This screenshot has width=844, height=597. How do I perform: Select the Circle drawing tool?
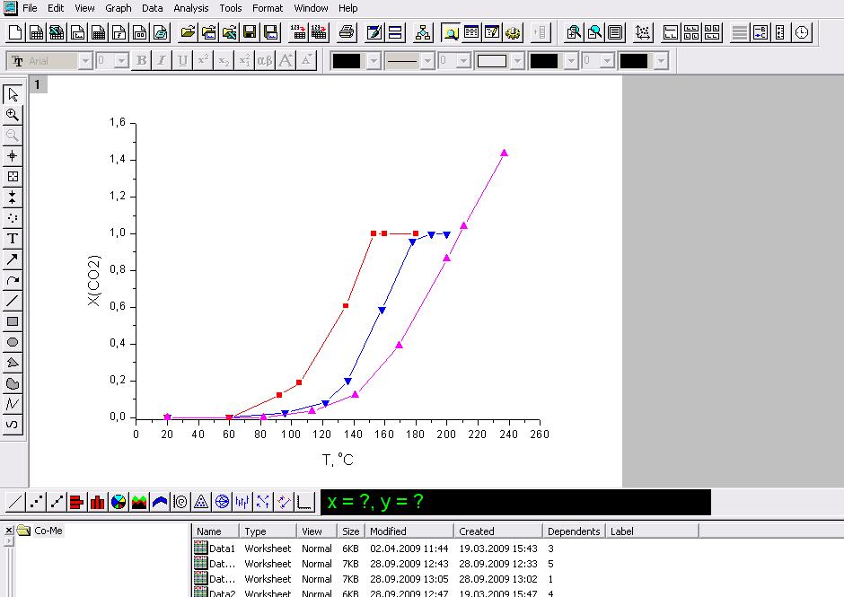(13, 342)
